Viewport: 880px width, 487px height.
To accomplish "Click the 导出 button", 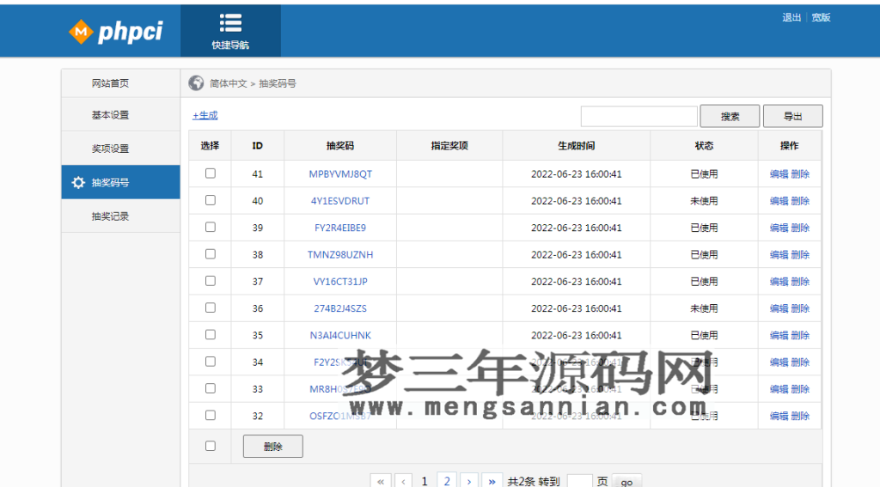I will pos(793,116).
